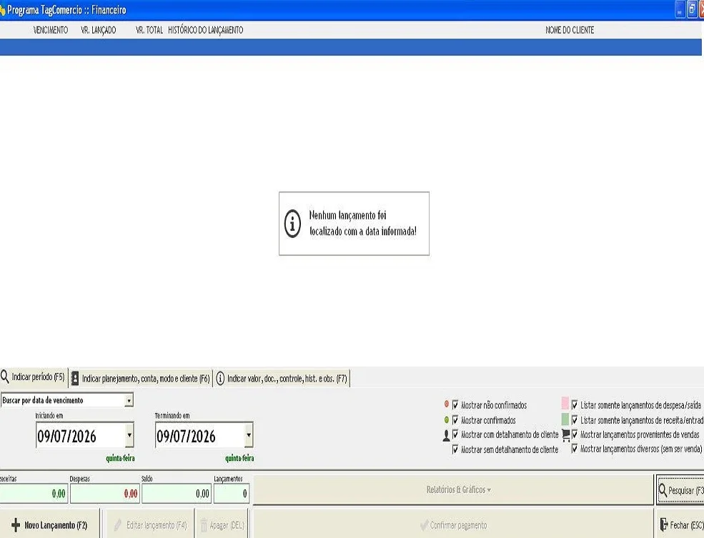
Task: Click the exit door icon on Fechar
Action: (664, 524)
